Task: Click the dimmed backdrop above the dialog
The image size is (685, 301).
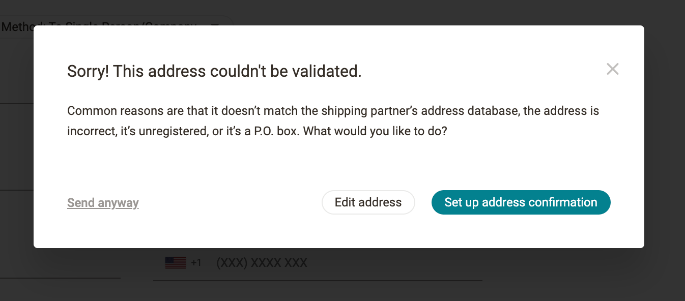Action: pyautogui.click(x=407, y=13)
